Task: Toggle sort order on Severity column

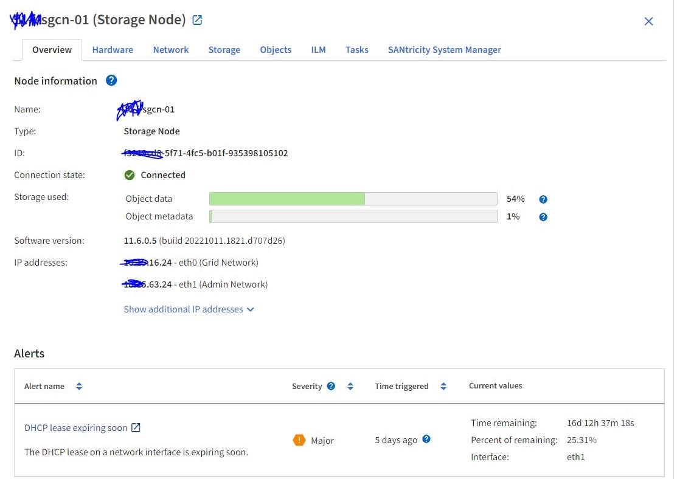Action: pyautogui.click(x=350, y=385)
